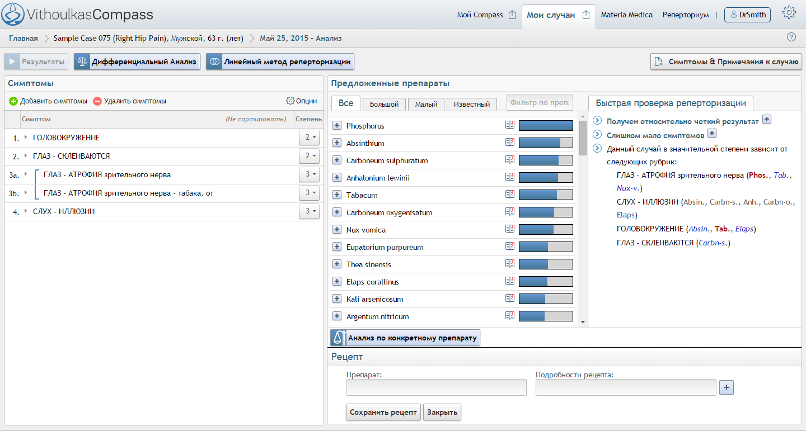
Task: Go to Главная breadcrumb link
Action: [x=24, y=39]
